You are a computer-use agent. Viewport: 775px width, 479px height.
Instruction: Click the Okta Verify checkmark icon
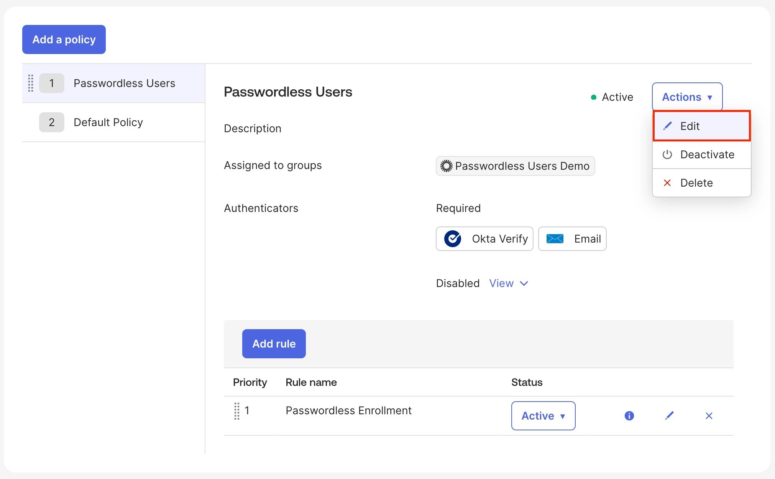[x=453, y=239]
